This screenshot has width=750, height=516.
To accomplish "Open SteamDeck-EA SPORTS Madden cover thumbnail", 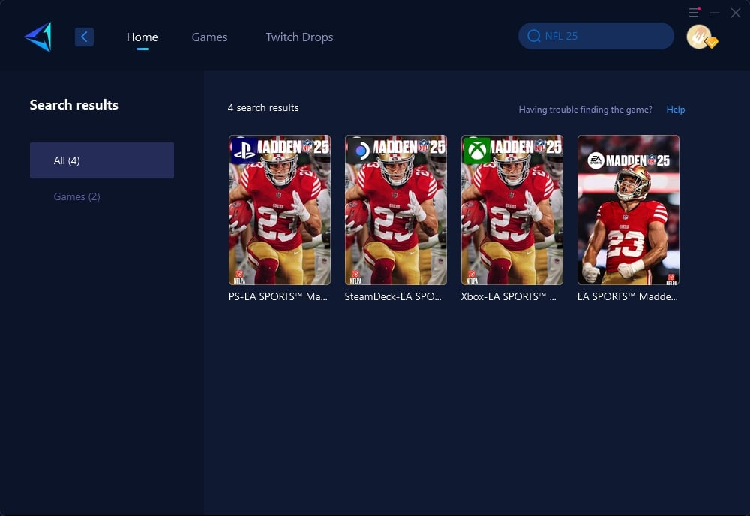I will [x=396, y=210].
